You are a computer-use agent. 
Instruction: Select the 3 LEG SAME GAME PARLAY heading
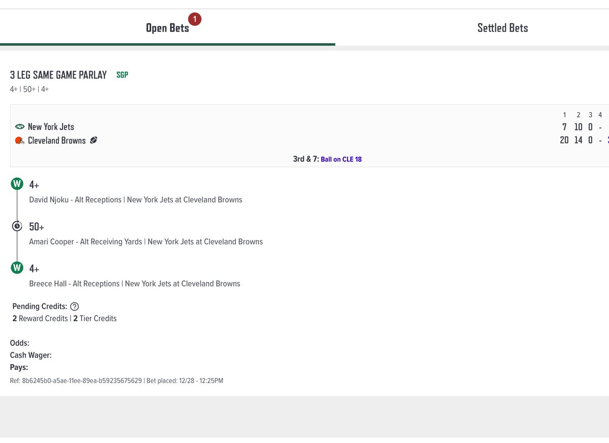click(x=58, y=75)
